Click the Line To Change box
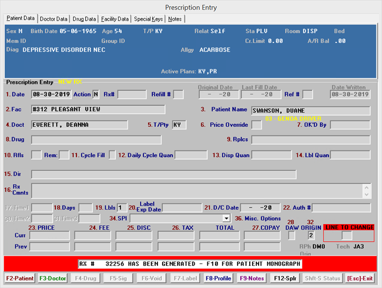Viewport: 382px width, 288px height. (347, 235)
